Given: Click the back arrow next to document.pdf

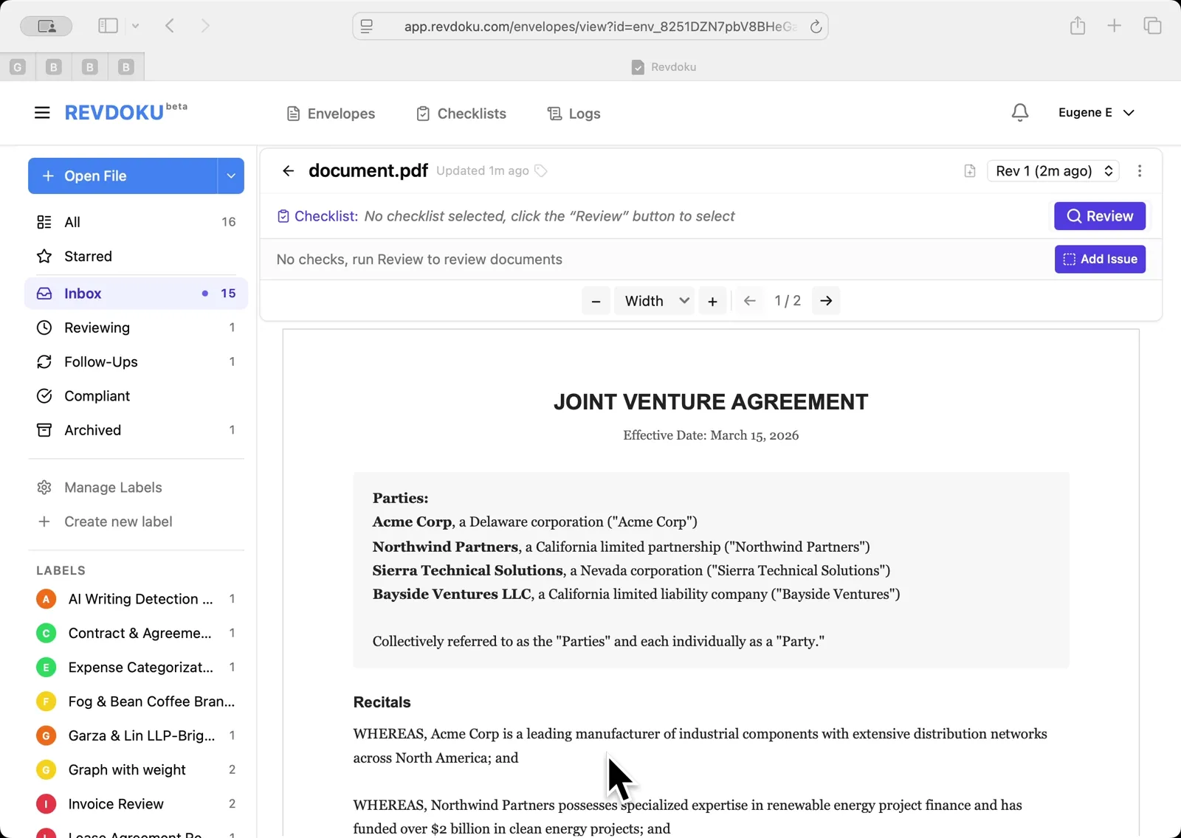Looking at the screenshot, I should pos(288,170).
